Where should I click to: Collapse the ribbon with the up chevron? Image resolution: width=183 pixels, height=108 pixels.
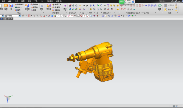[x=179, y=1]
